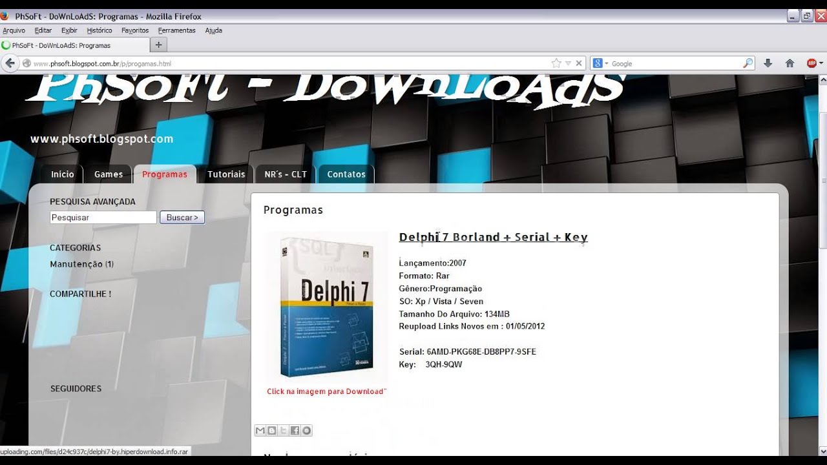The height and width of the screenshot is (465, 827).
Task: Click the site identity globe icon
Action: [26, 63]
